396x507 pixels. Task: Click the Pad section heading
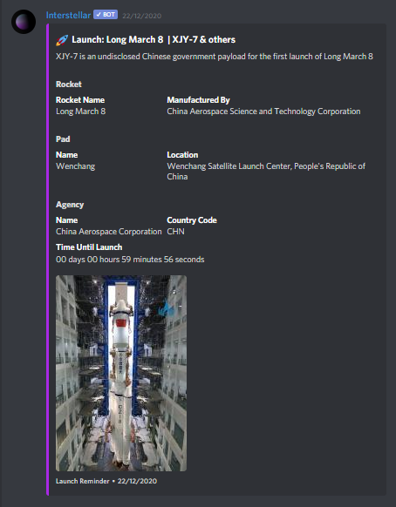(63, 139)
